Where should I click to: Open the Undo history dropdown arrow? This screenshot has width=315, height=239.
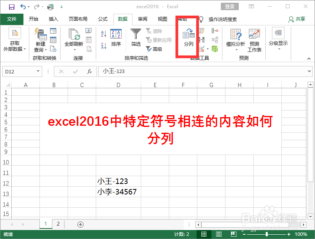[29, 7]
